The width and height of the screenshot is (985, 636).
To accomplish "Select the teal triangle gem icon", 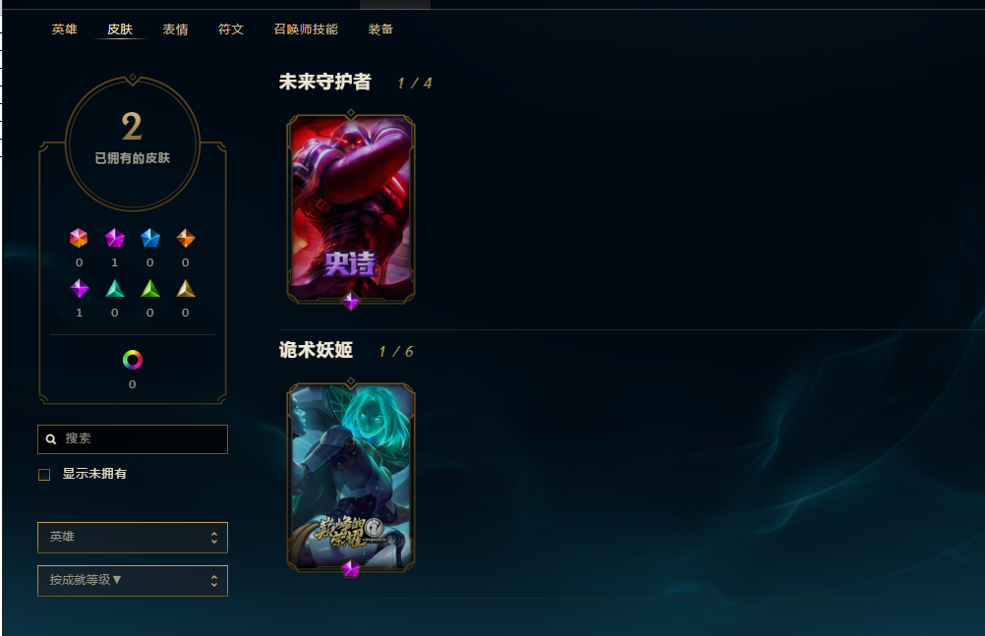I will (x=114, y=288).
